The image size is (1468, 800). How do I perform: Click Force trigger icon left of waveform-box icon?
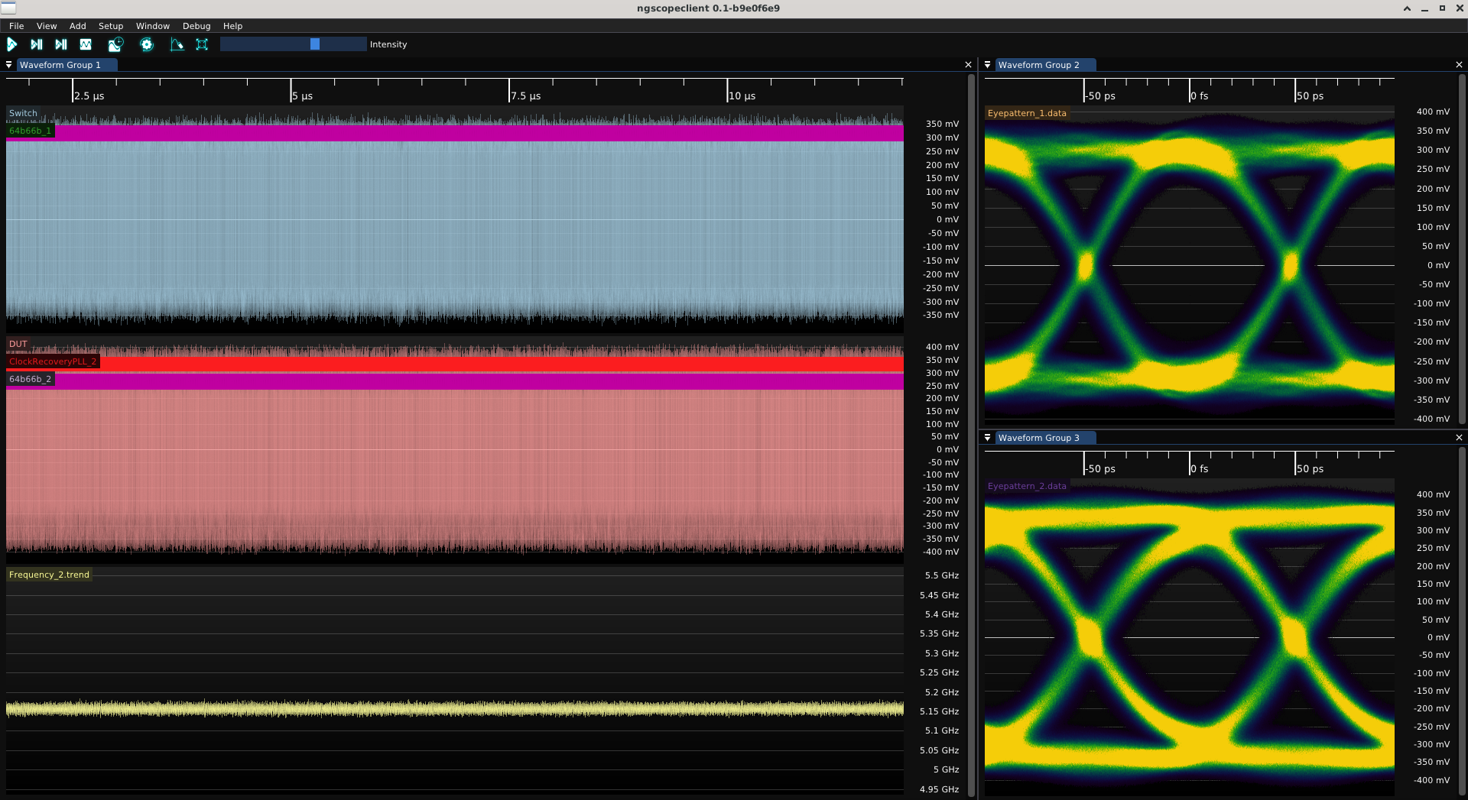(61, 44)
